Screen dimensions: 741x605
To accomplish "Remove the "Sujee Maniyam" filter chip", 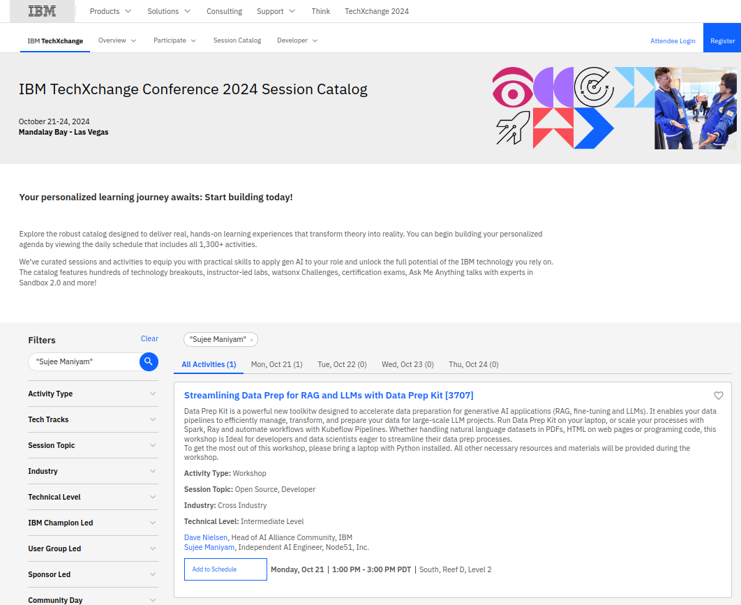I will (x=251, y=340).
